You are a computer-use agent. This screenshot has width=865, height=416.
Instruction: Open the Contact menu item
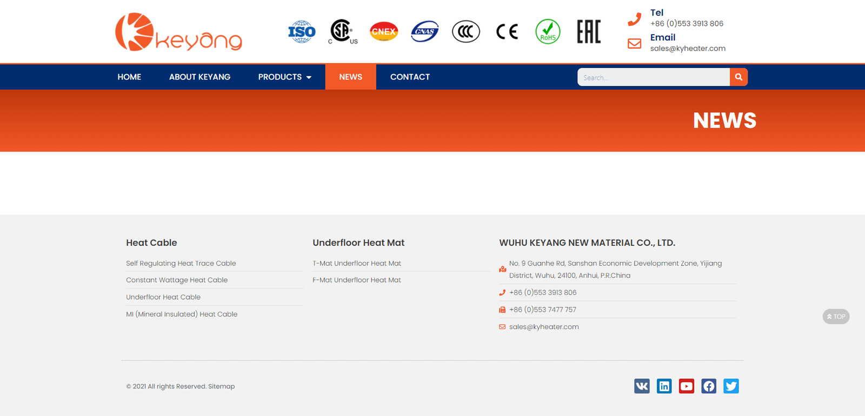410,77
